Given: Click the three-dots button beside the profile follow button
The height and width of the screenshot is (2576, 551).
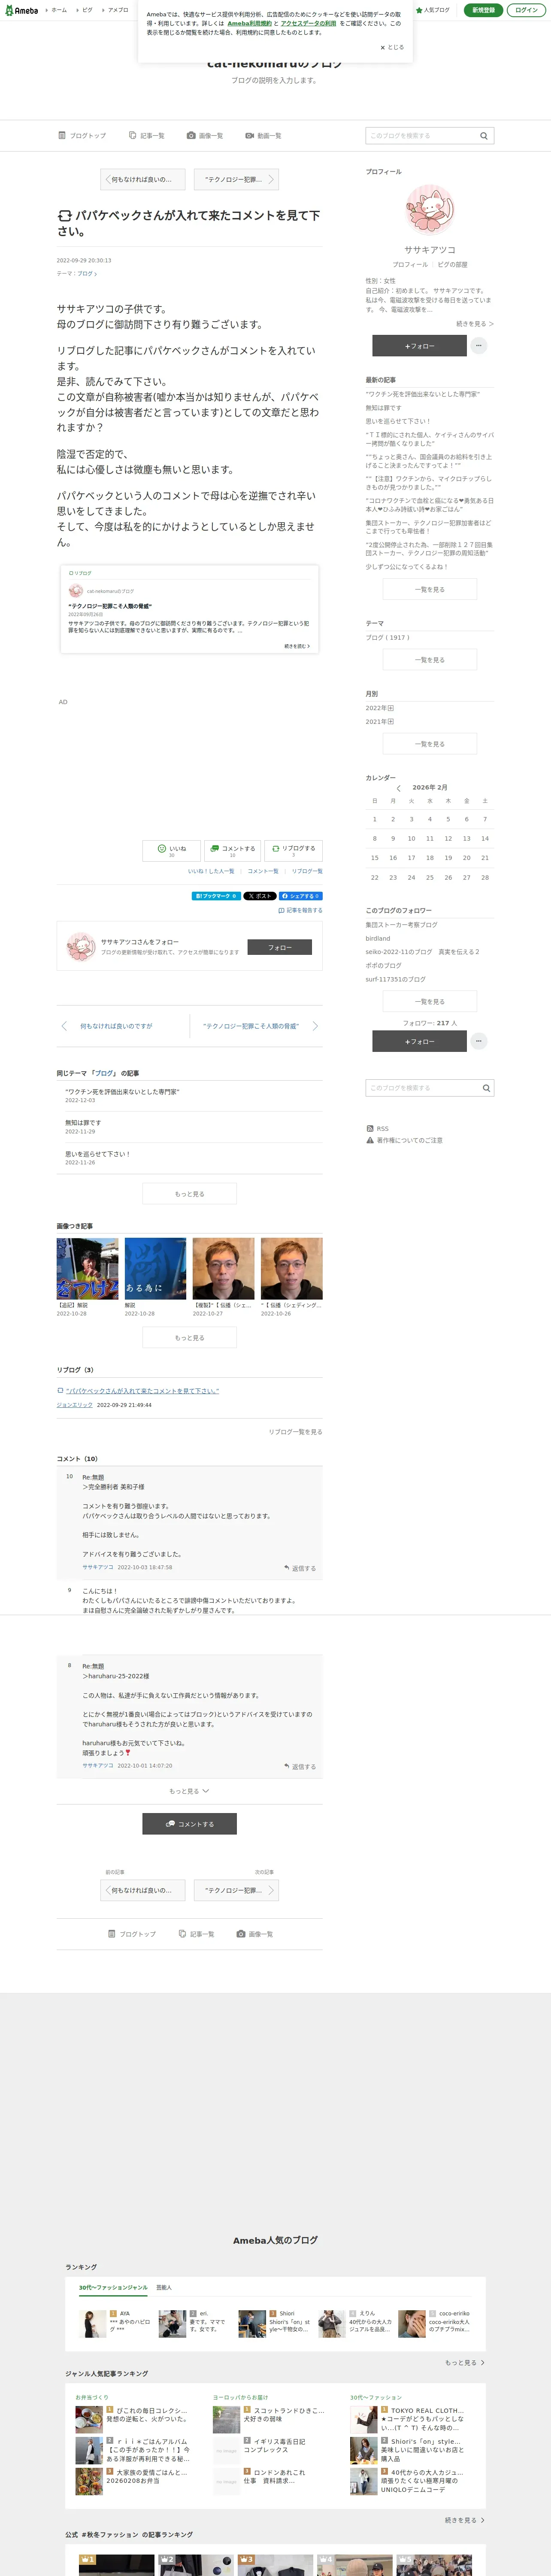Looking at the screenshot, I should [x=479, y=345].
